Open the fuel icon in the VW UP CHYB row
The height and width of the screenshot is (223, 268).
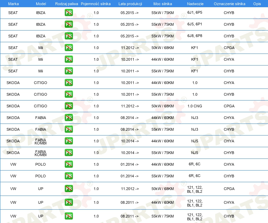69,216
